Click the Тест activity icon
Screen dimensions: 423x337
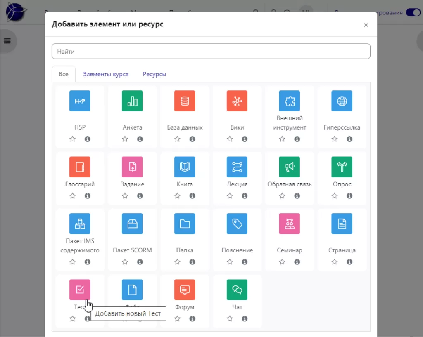(x=80, y=290)
